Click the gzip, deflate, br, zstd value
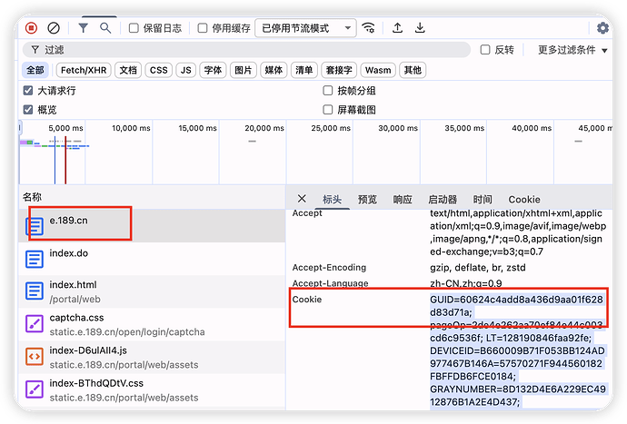 point(478,267)
